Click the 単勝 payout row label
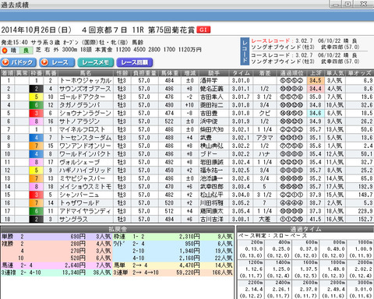This screenshot has height=299, width=374. (x=8, y=237)
